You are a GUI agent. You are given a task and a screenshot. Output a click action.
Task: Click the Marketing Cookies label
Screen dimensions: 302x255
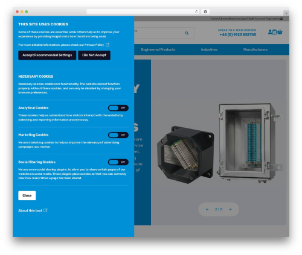pos(33,135)
